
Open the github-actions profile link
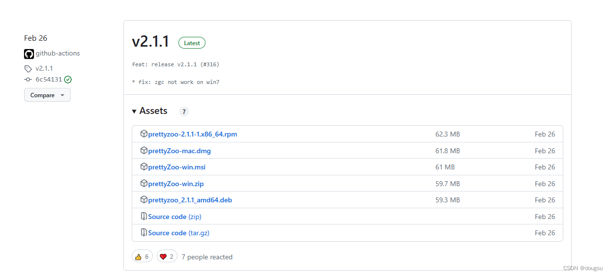coord(58,54)
